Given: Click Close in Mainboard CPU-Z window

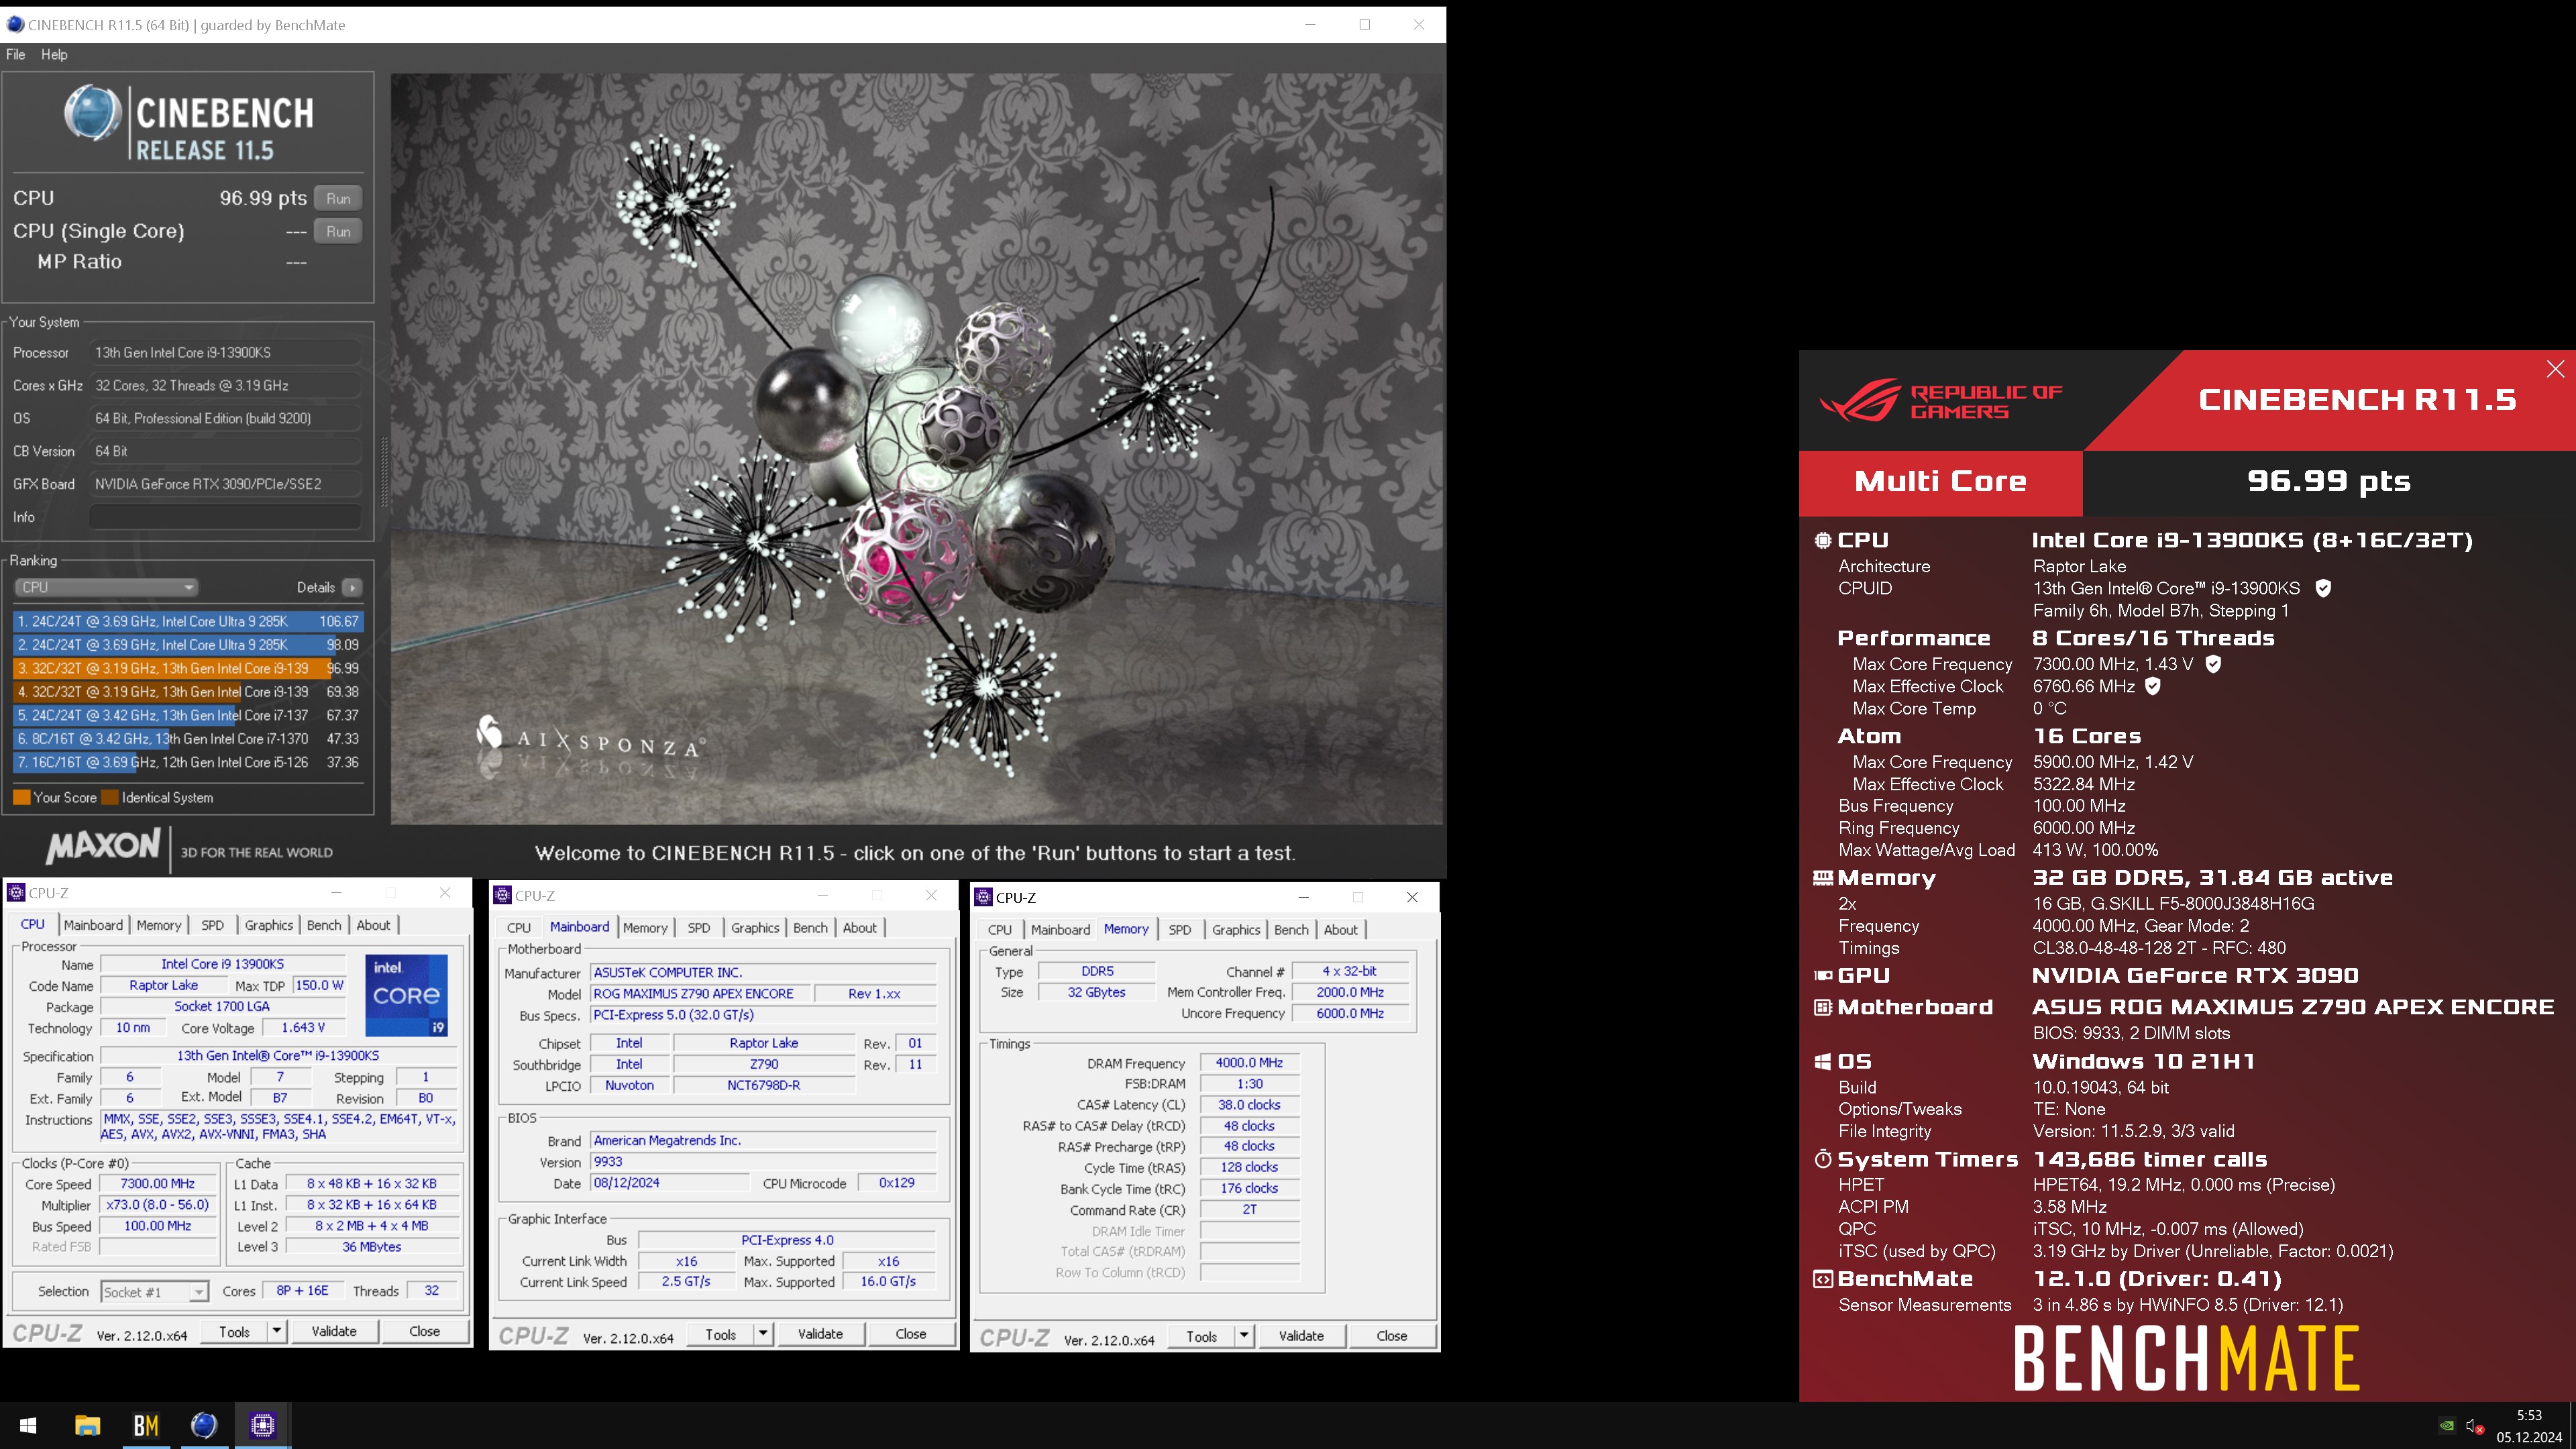Looking at the screenshot, I should (910, 1334).
